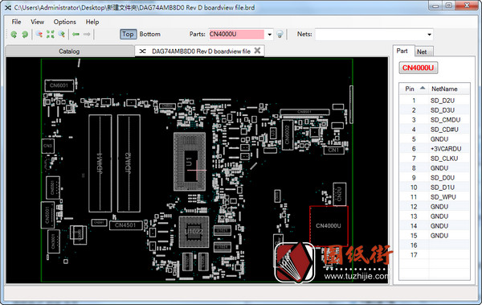
Task: Open the Options menu
Action: pyautogui.click(x=64, y=22)
